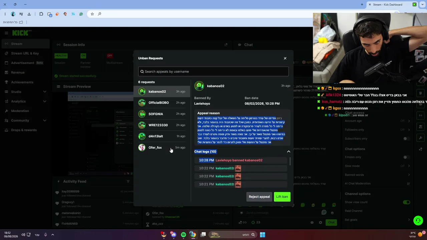Click the Windows taskbar search box

(233, 235)
